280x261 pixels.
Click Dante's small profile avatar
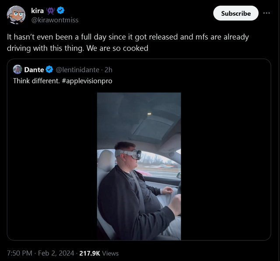17,69
